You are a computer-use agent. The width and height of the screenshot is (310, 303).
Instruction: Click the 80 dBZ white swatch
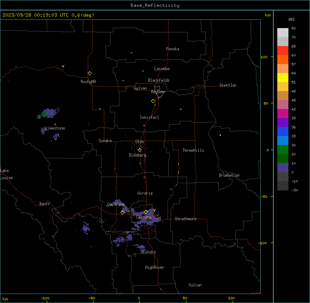(x=283, y=33)
